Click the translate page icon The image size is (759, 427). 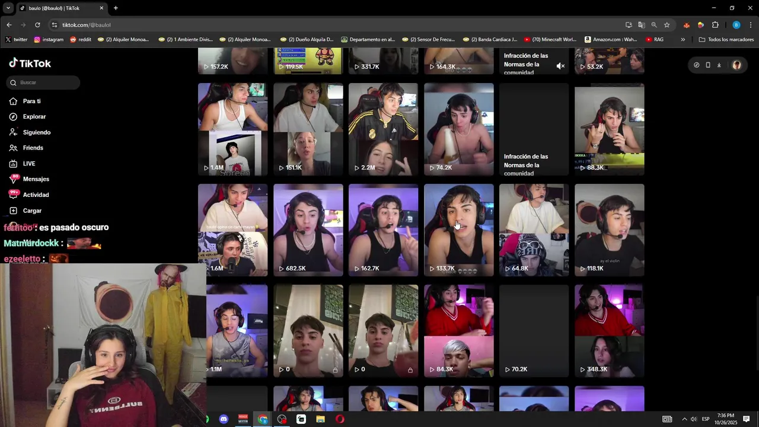(x=641, y=25)
